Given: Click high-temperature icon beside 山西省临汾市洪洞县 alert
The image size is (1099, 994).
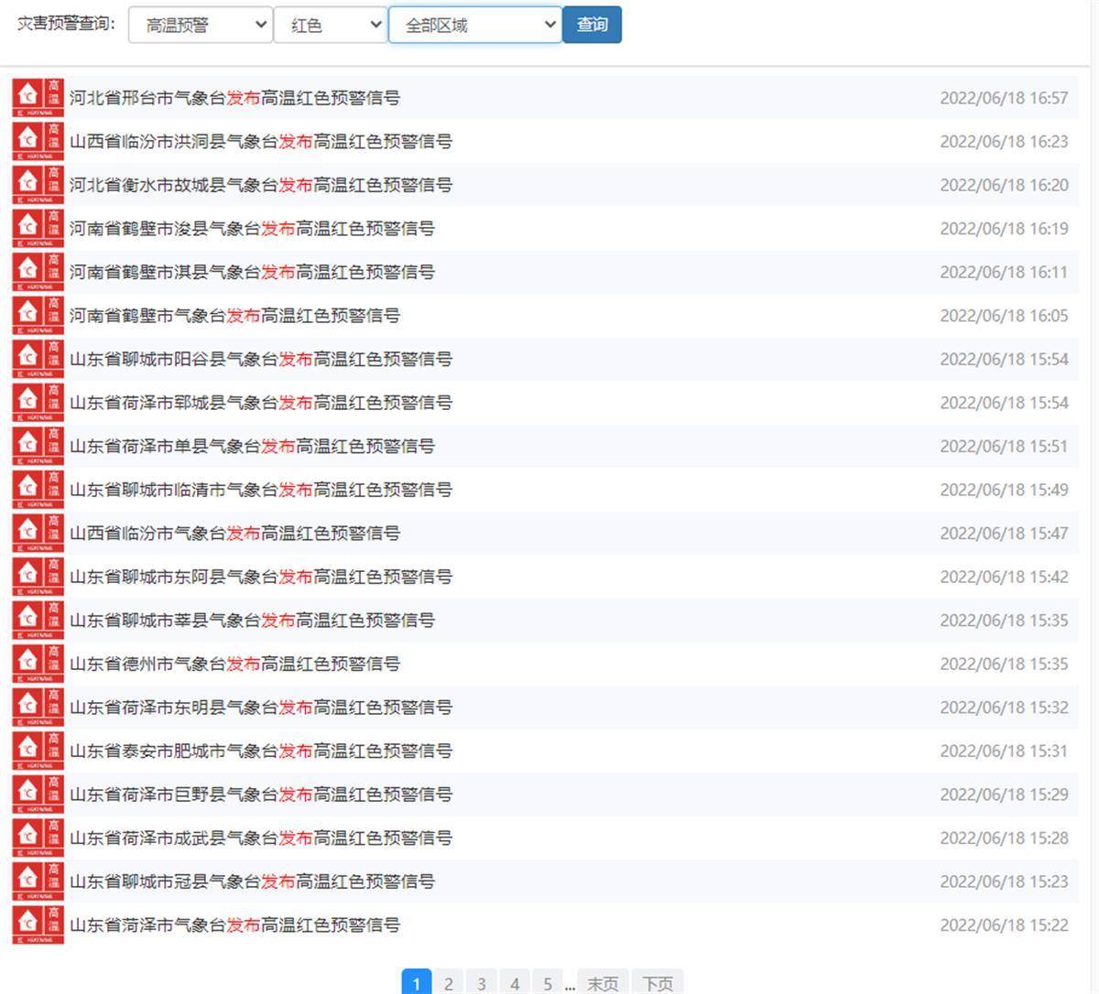Looking at the screenshot, I should (x=38, y=141).
